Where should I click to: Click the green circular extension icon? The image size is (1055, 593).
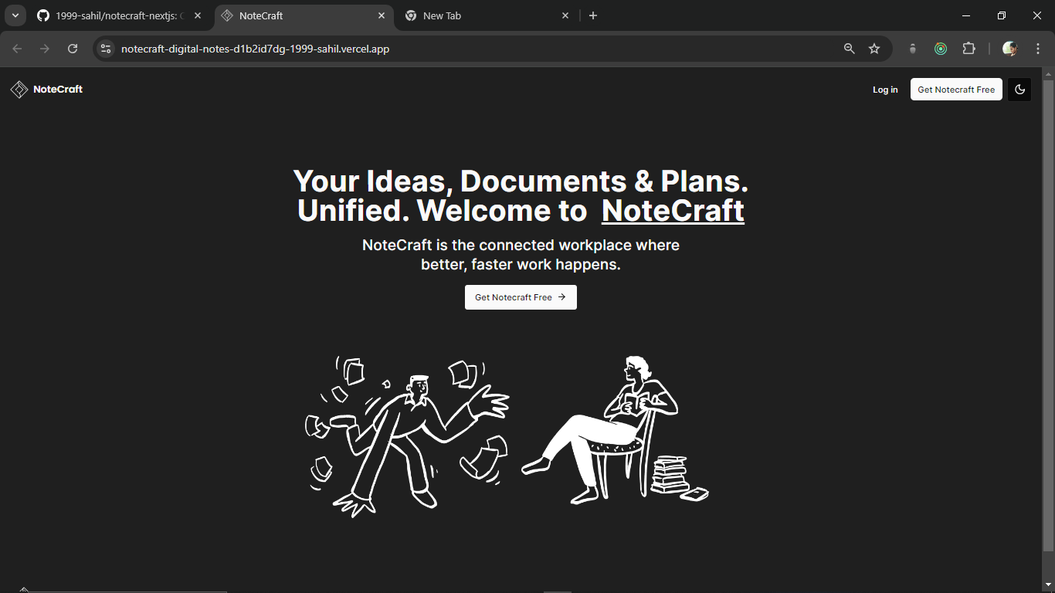(x=941, y=49)
